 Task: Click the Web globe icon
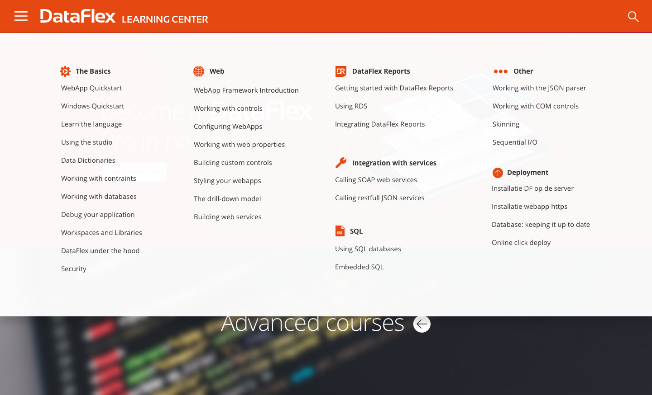(199, 71)
